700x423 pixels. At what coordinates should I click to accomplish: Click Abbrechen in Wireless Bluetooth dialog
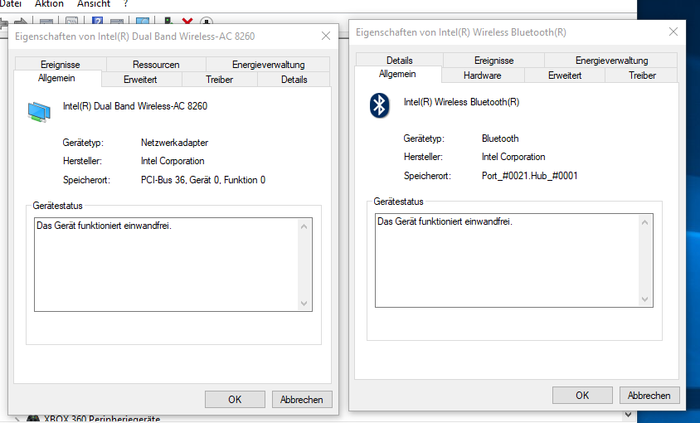point(649,396)
